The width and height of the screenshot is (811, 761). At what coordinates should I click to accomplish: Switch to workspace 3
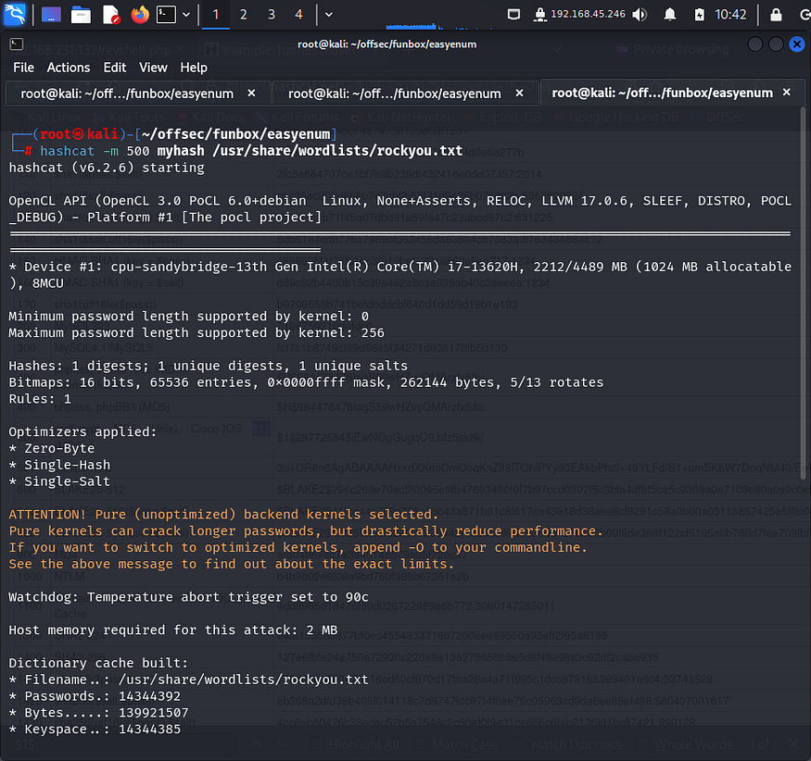(x=271, y=15)
